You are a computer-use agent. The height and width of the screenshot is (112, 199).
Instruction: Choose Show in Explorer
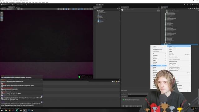click(179, 48)
